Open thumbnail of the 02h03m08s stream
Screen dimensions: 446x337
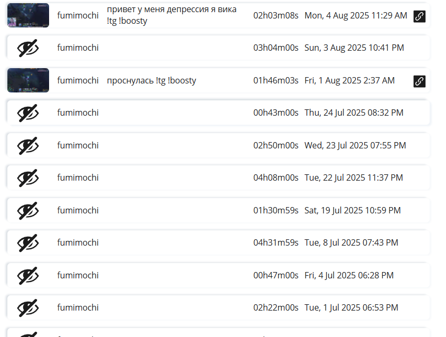[x=28, y=15]
